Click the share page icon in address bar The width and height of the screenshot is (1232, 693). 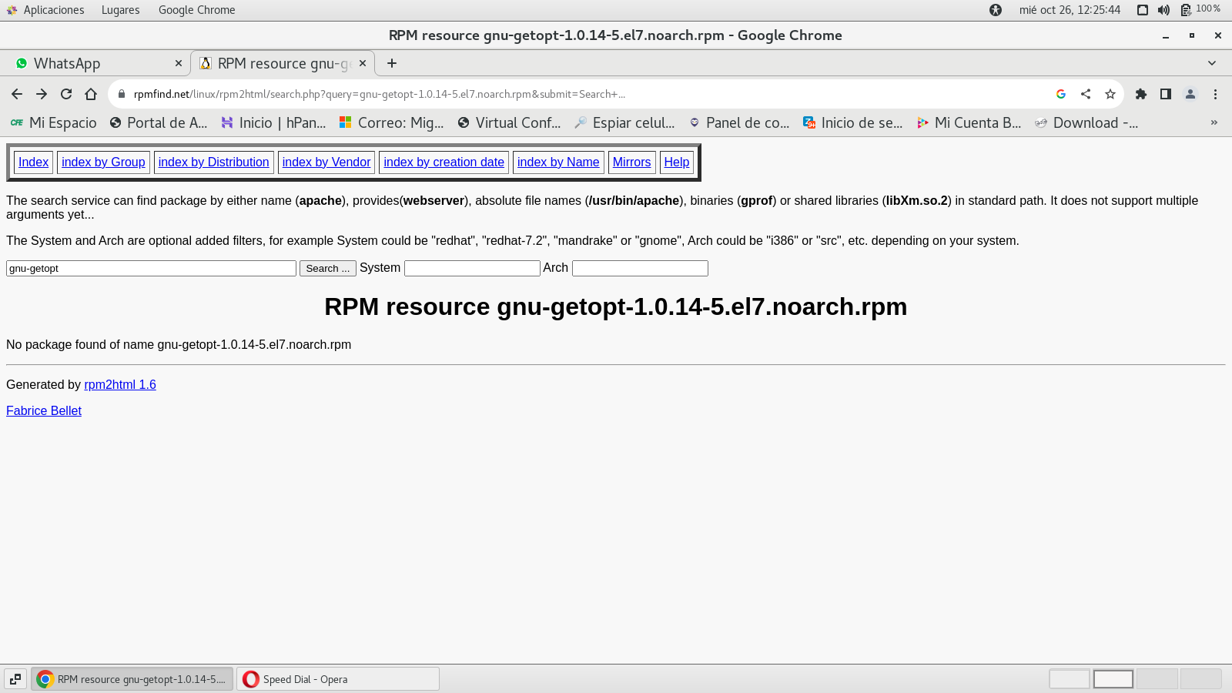click(x=1086, y=94)
